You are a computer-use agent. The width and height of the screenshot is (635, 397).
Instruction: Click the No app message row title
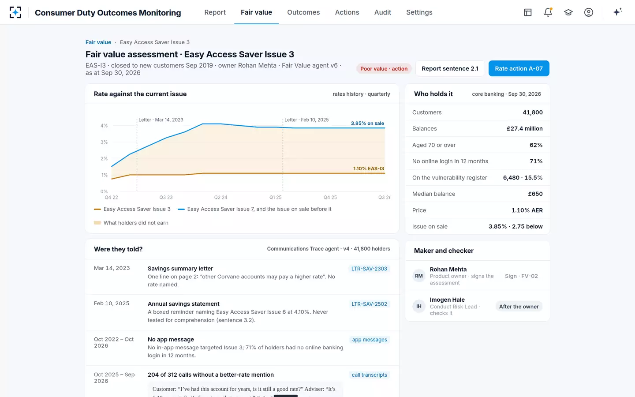(x=171, y=340)
